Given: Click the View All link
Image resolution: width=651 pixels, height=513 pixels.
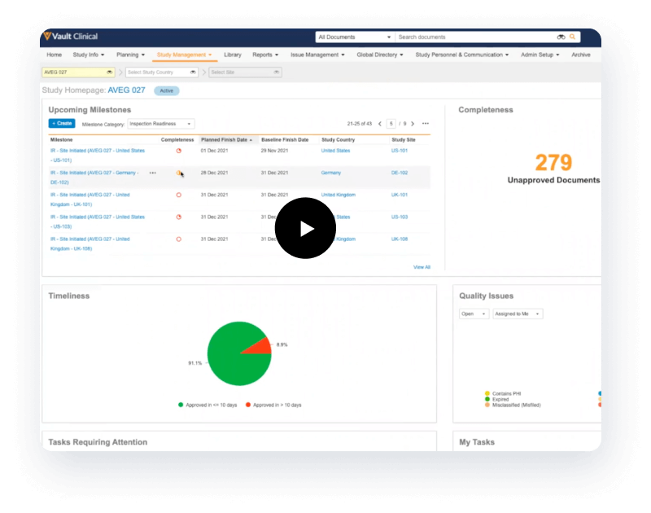Looking at the screenshot, I should 422,267.
